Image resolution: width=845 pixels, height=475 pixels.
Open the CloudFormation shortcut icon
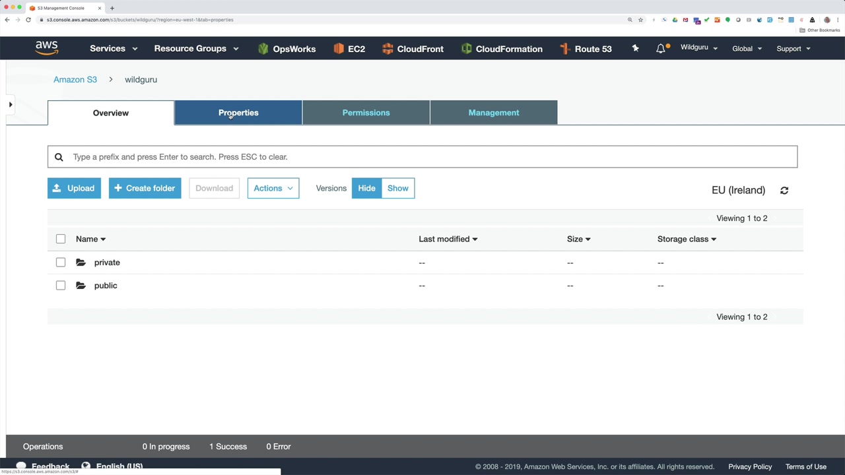[467, 49]
